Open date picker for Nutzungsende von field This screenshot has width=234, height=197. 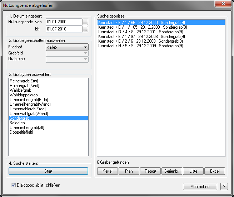pyautogui.click(x=85, y=22)
